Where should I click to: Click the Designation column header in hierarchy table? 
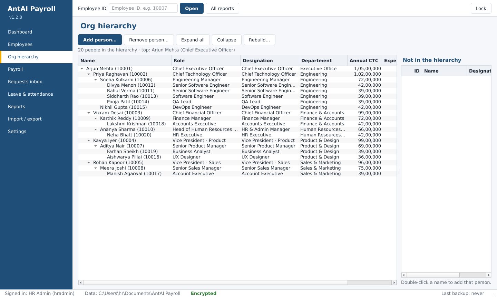tap(269, 60)
